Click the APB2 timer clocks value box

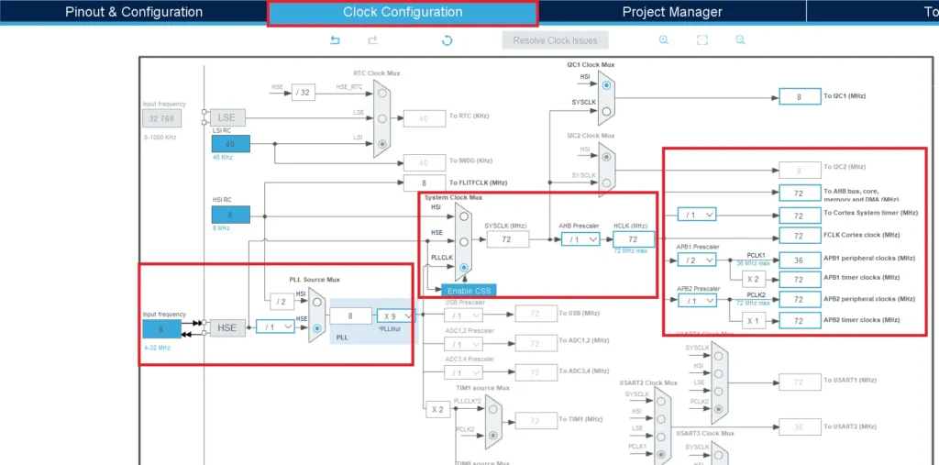pyautogui.click(x=800, y=321)
